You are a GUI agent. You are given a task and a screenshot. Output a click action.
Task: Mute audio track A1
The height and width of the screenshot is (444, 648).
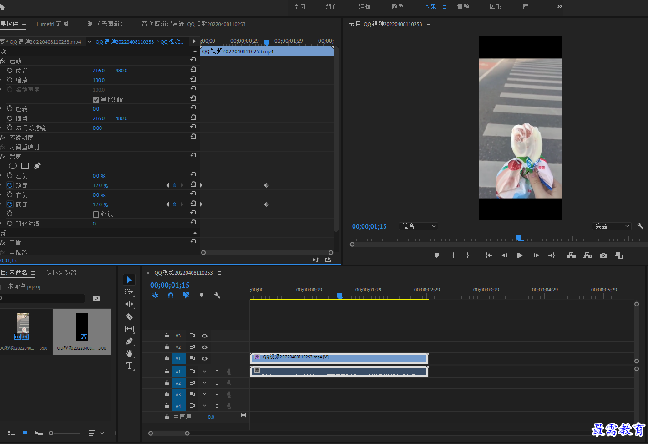pyautogui.click(x=204, y=372)
